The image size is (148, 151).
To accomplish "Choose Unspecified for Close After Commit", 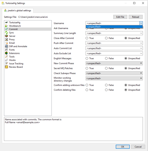I will [126, 38].
